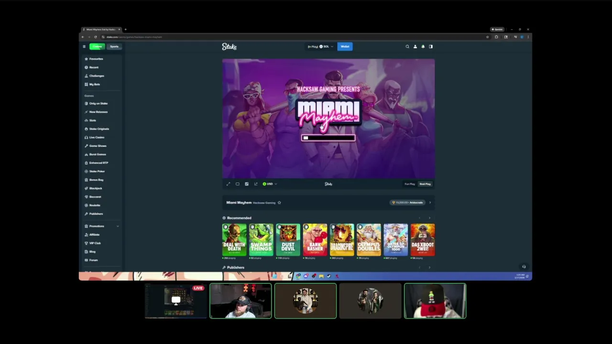Bookmark the page with the browser star icon
This screenshot has height=344, width=612.
click(487, 37)
